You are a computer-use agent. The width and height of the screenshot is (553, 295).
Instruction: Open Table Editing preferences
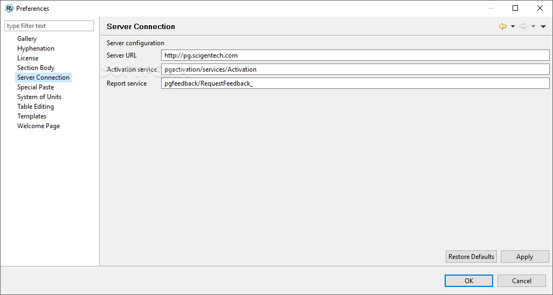click(35, 107)
